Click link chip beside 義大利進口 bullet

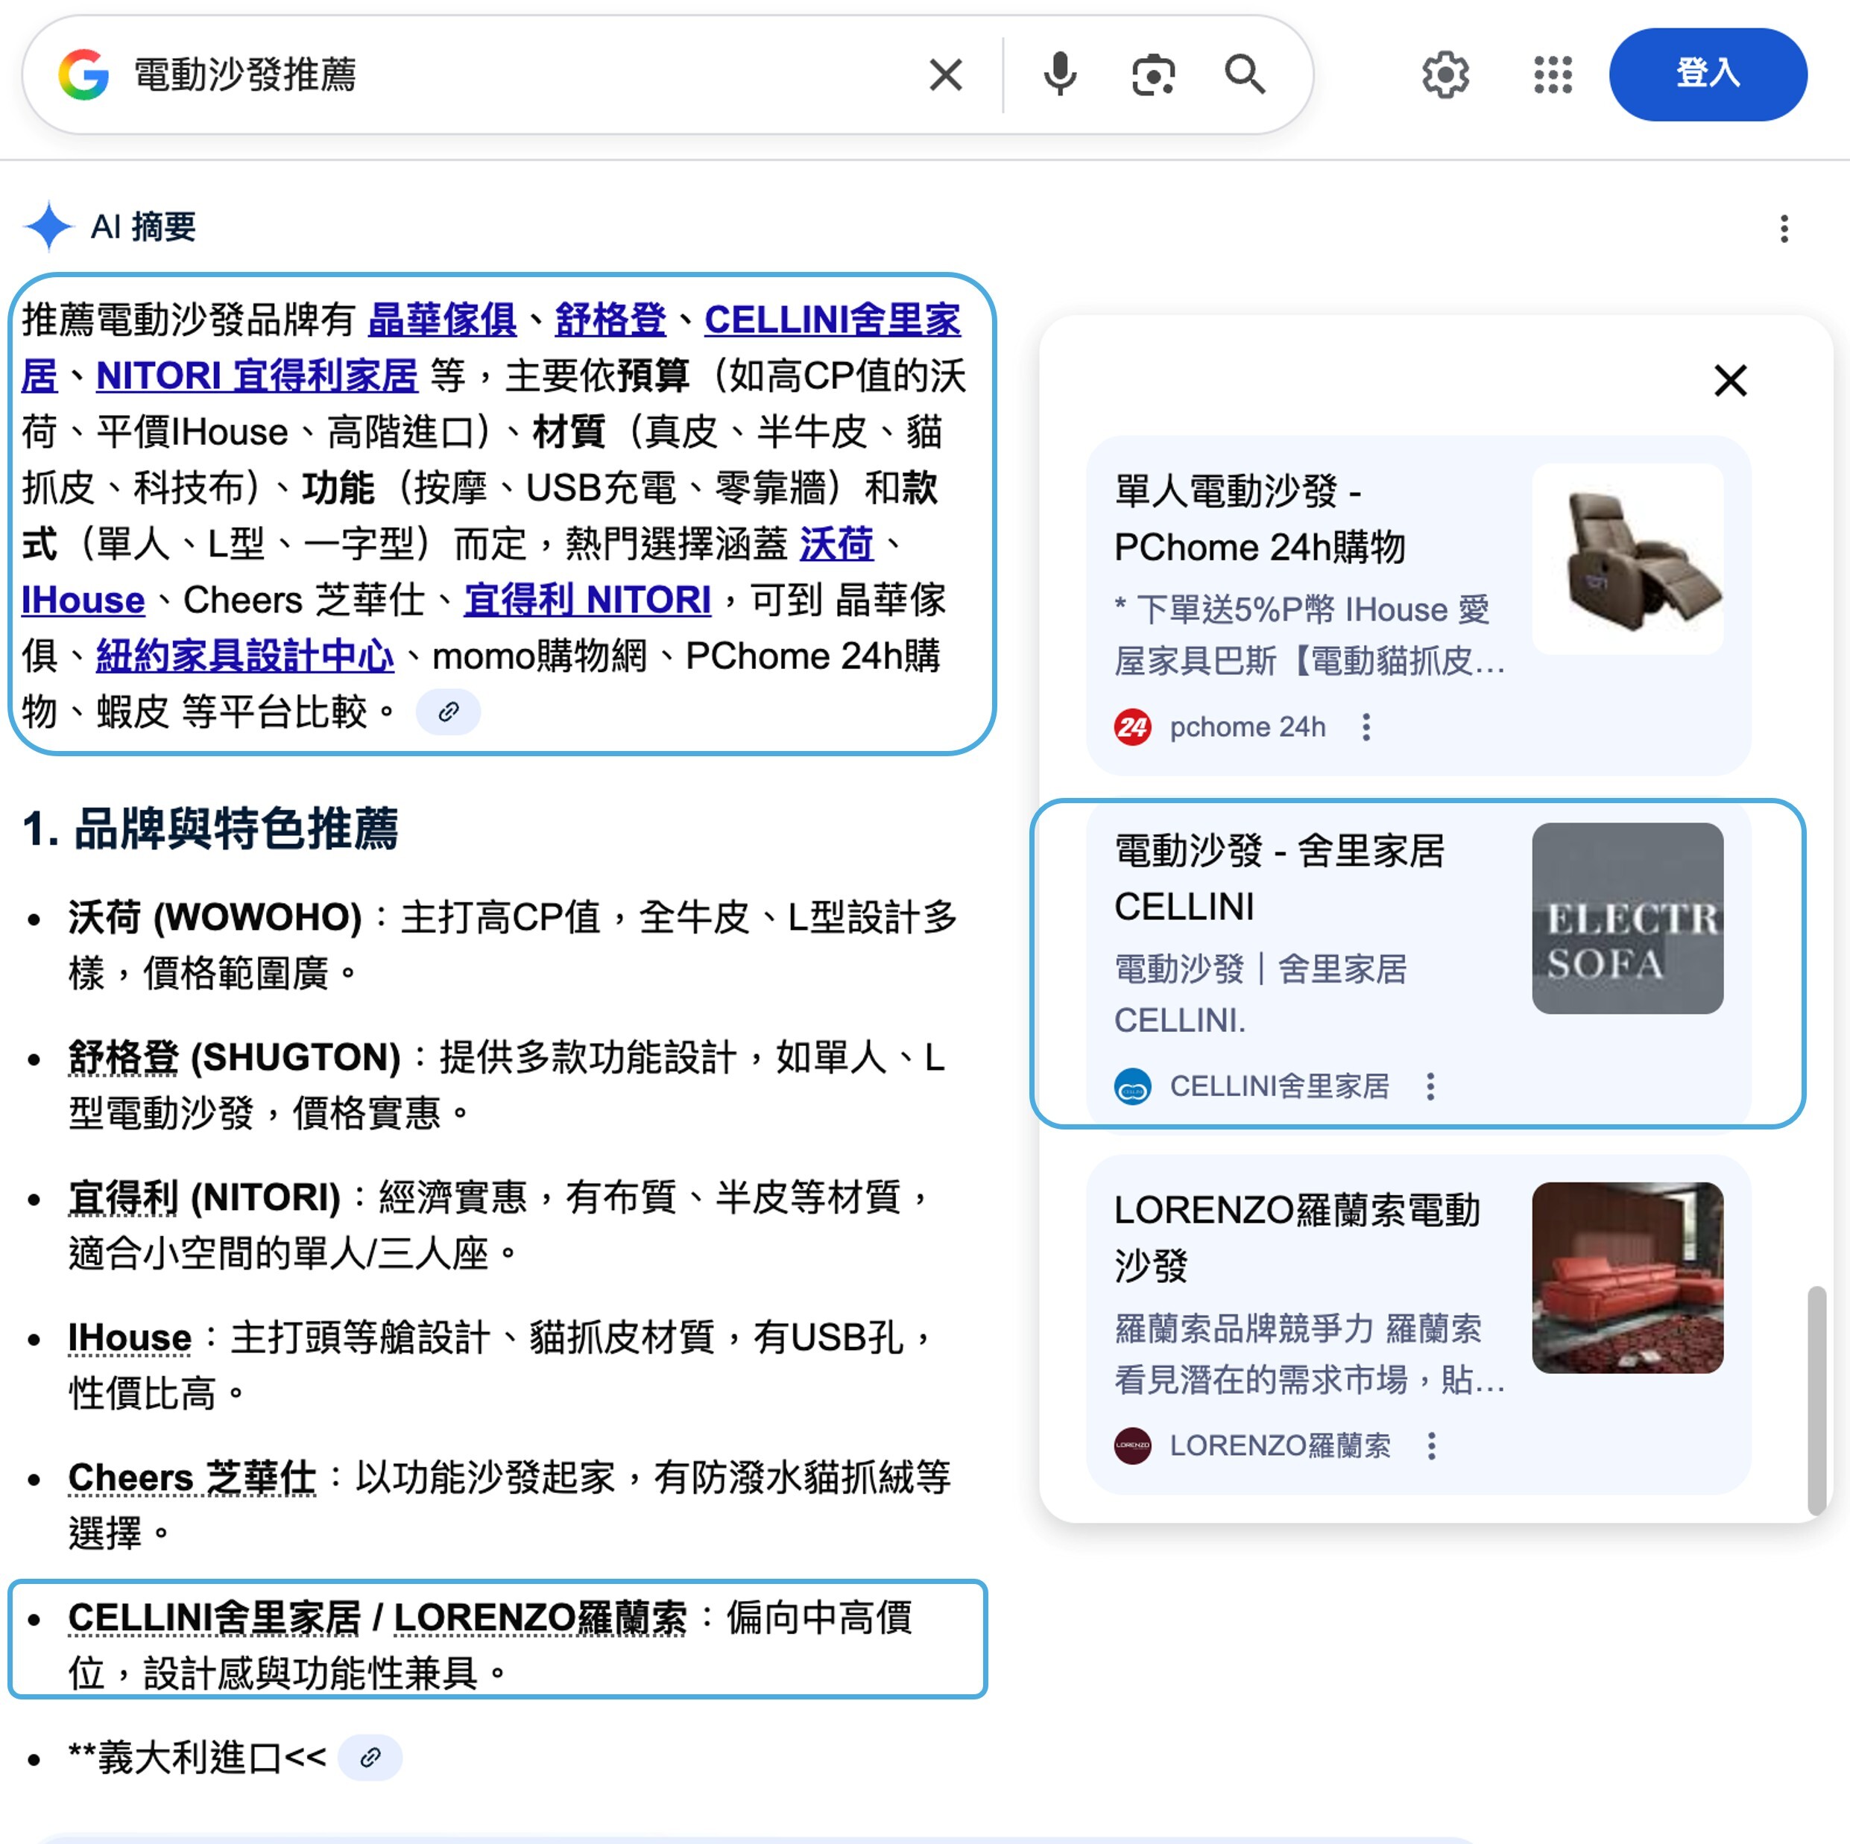pyautogui.click(x=370, y=1758)
